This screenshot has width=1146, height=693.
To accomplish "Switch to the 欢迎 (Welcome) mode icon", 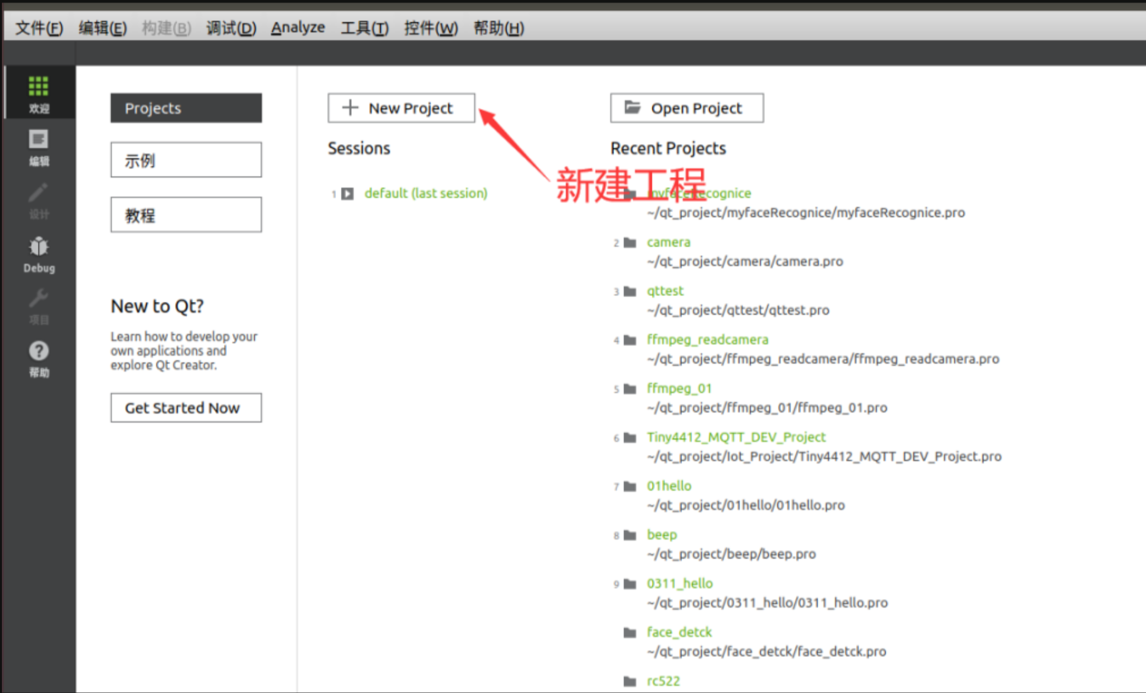I will coord(38,93).
